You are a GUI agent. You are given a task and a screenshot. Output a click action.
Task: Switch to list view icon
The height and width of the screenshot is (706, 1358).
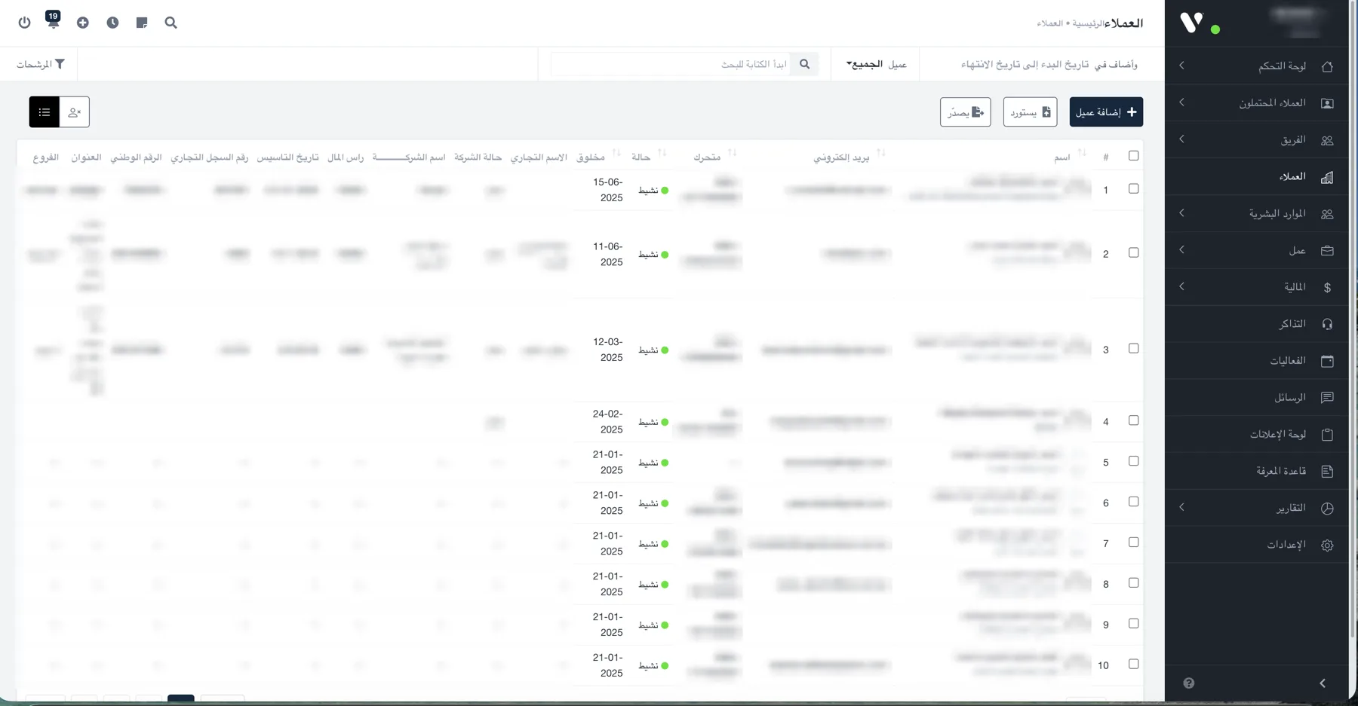pos(45,112)
